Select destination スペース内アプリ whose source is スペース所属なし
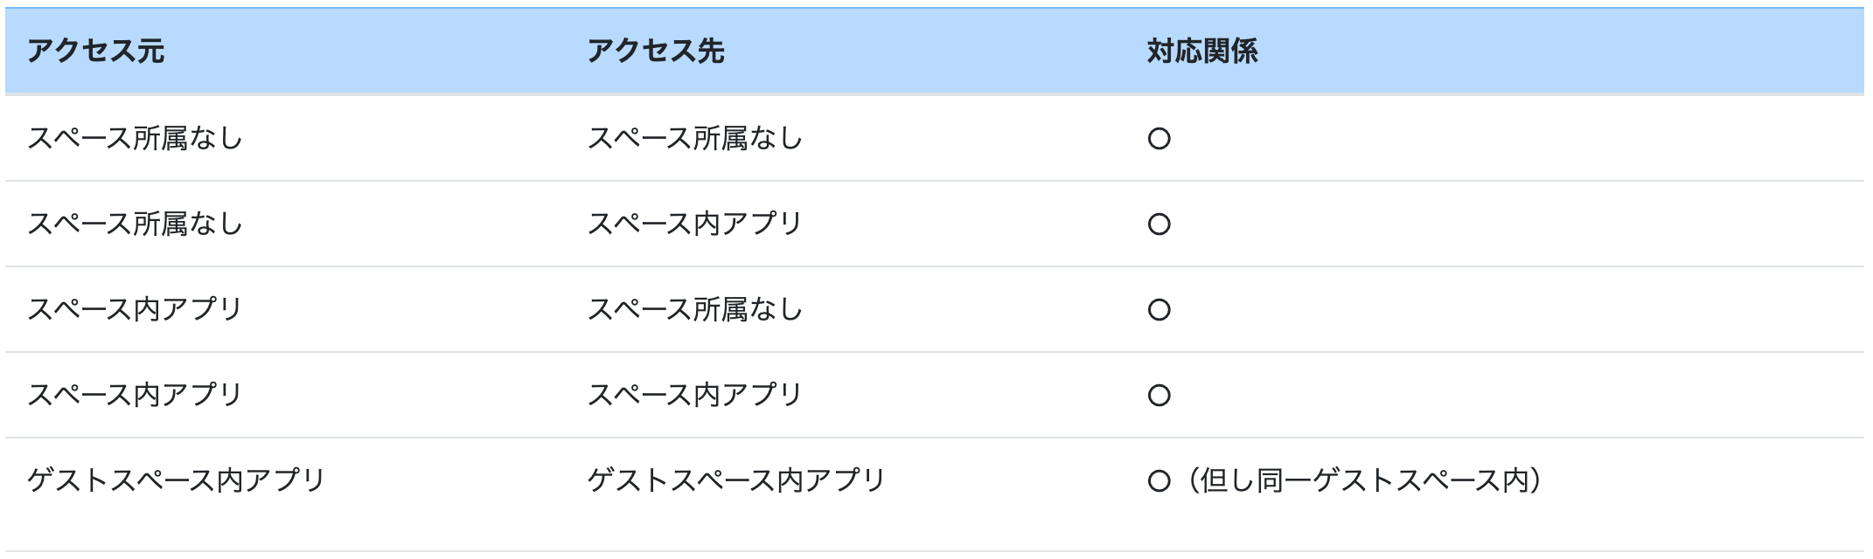 coord(694,224)
